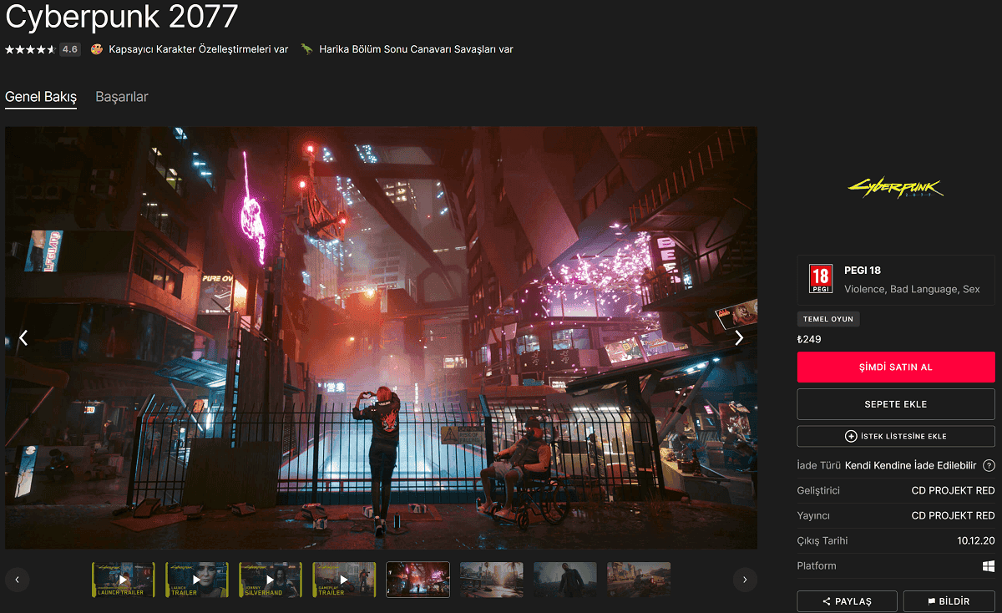Click the PEGI 18 age rating icon

[820, 279]
